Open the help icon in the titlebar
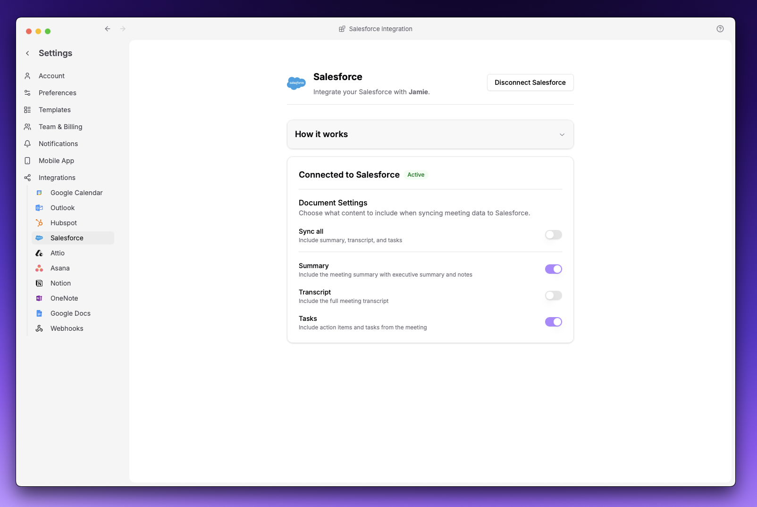Viewport: 757px width, 507px height. click(x=720, y=29)
